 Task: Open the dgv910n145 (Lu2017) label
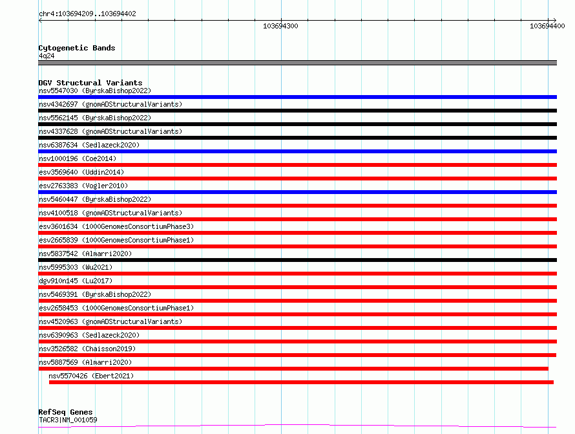click(x=76, y=281)
